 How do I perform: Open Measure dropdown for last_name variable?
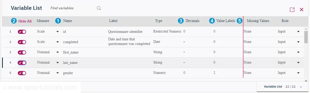(57, 63)
